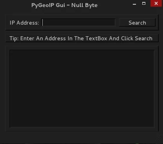
Task: Click the PyGeoIP Gui – Null Byte title
Action: (x=64, y=5)
